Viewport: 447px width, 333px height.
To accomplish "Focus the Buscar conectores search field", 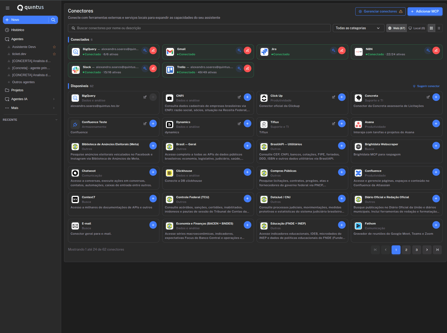I will [199, 28].
